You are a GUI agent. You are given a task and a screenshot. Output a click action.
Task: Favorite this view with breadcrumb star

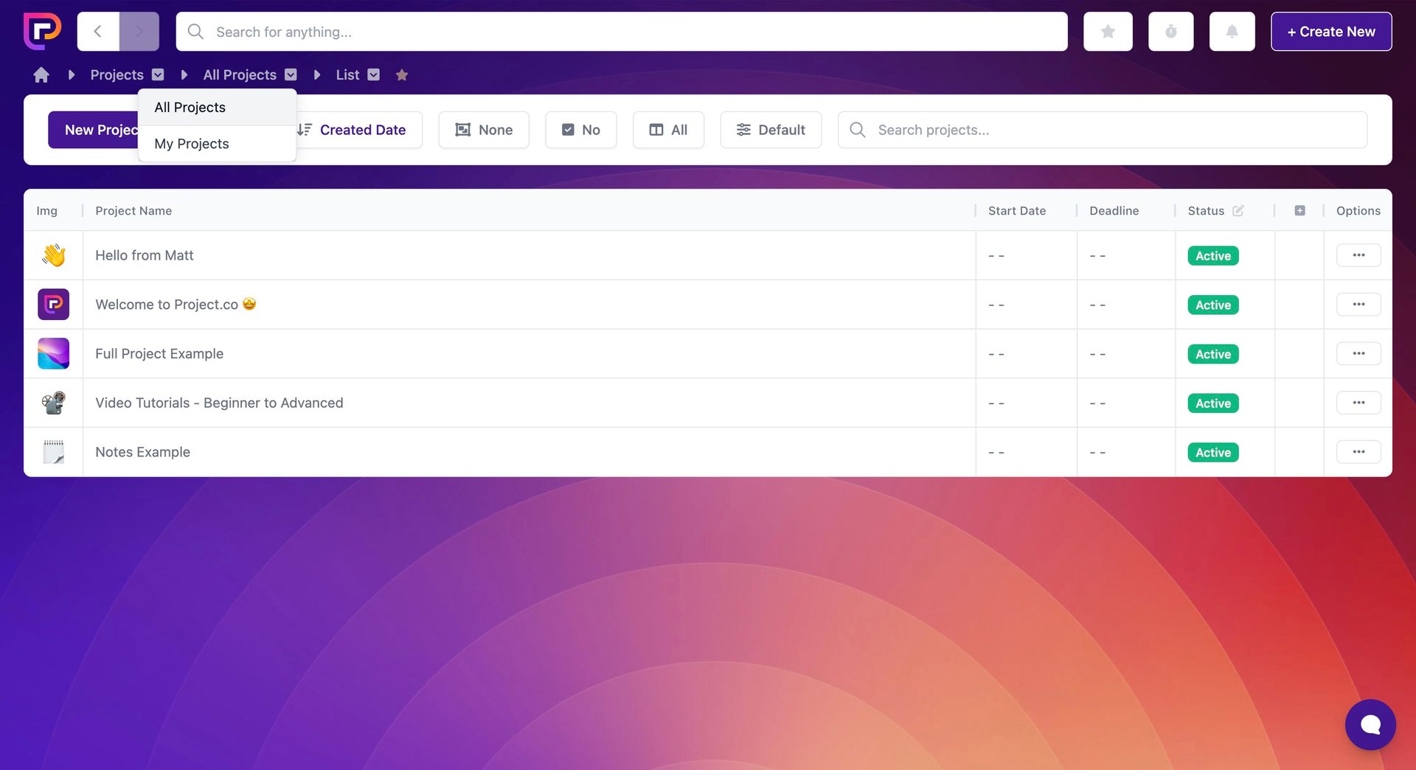point(402,74)
